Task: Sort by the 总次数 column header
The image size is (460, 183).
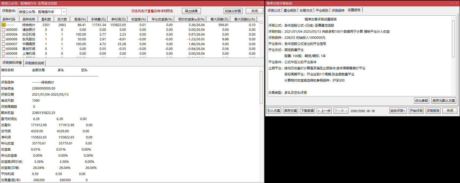Action: coord(62,19)
